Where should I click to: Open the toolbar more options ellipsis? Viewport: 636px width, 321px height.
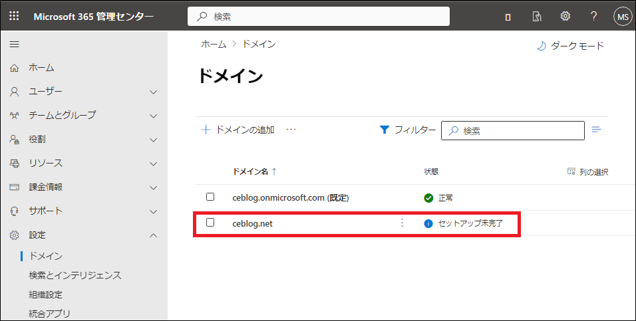[291, 130]
